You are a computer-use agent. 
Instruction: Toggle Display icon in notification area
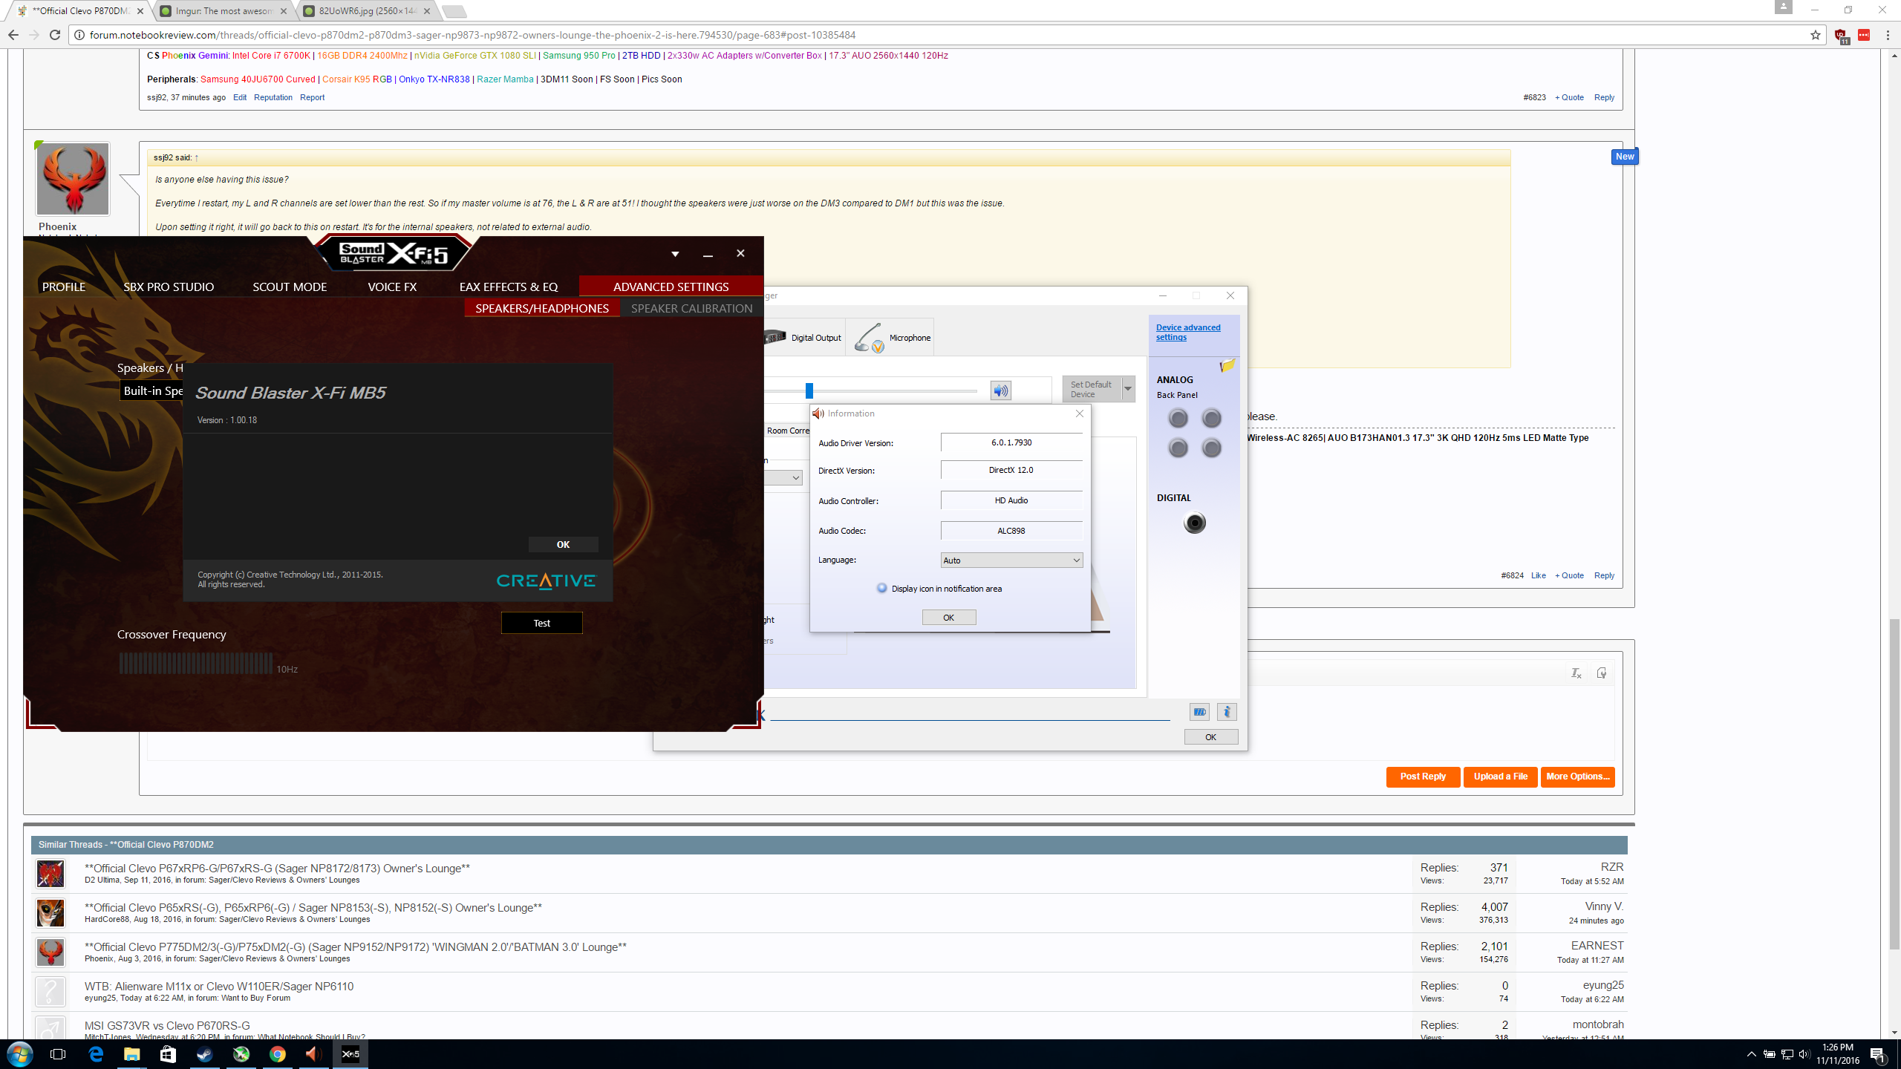[881, 588]
